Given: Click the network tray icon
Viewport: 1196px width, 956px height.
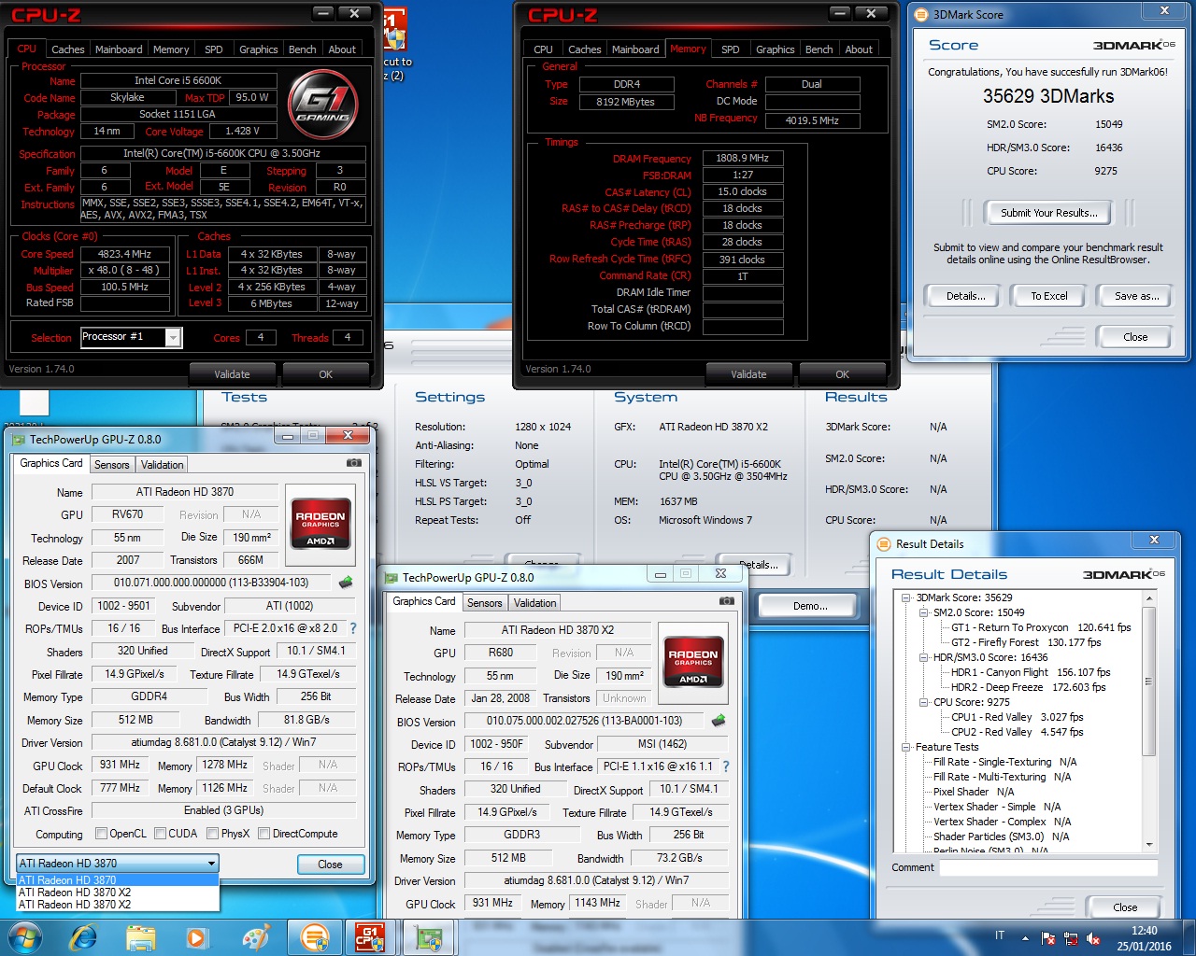Looking at the screenshot, I should [1071, 938].
